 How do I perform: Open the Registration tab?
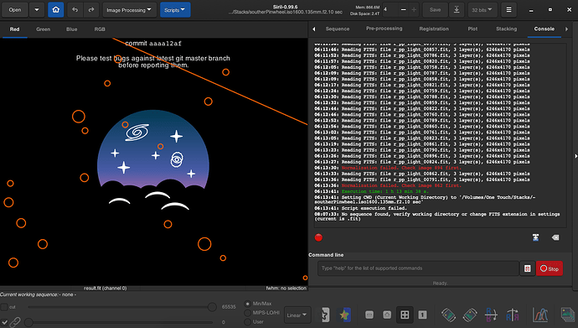tap(434, 29)
